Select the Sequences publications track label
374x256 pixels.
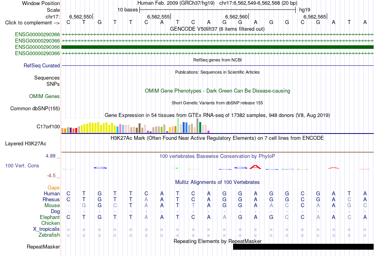coord(47,78)
